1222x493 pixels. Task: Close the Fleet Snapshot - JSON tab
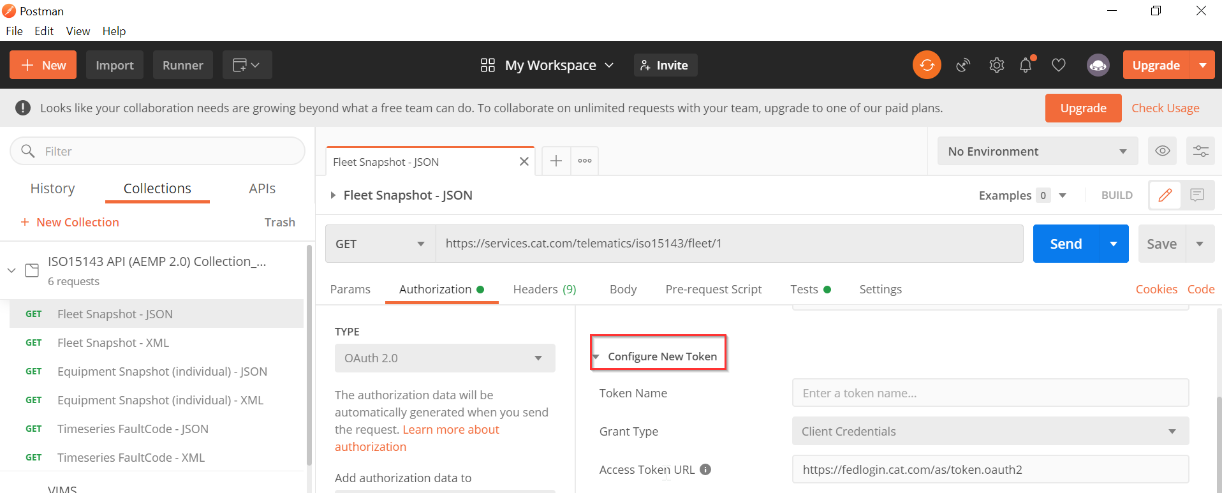tap(524, 162)
